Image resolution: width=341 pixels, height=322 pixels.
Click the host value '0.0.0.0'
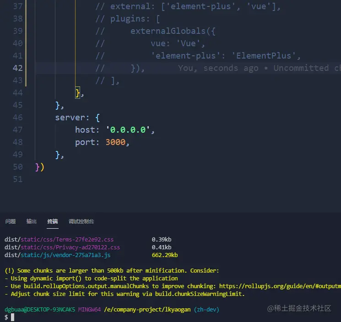(x=128, y=130)
